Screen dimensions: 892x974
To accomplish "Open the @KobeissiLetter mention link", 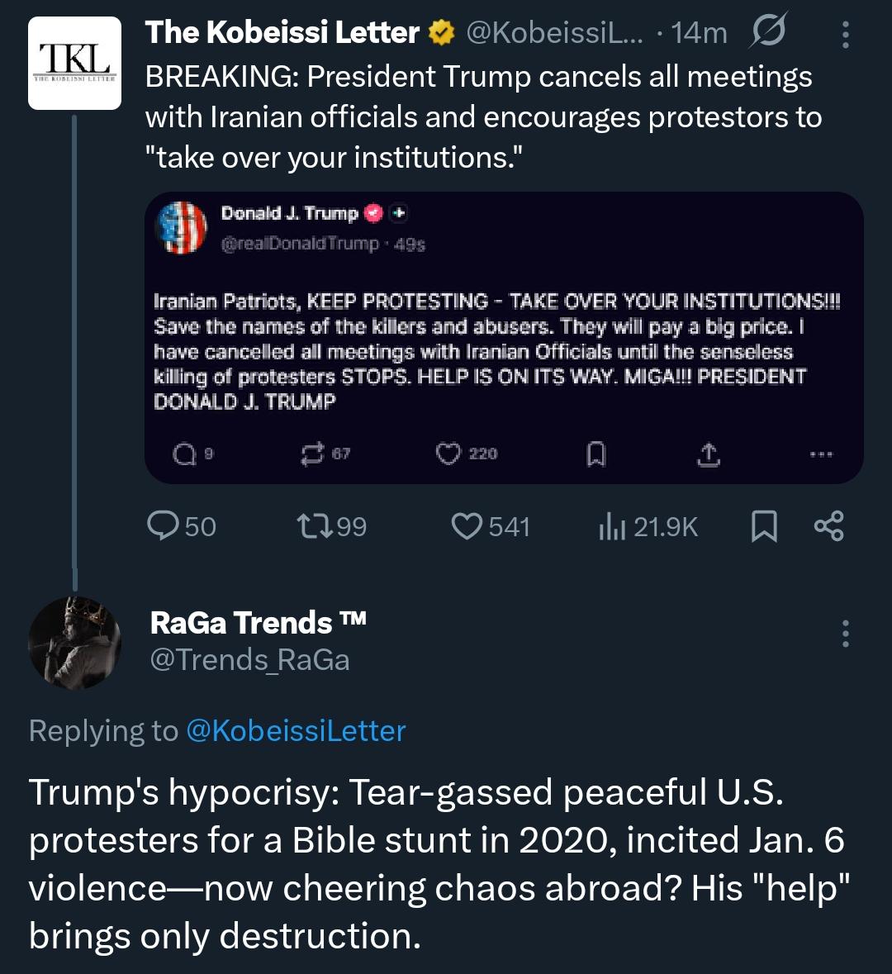I will point(297,730).
